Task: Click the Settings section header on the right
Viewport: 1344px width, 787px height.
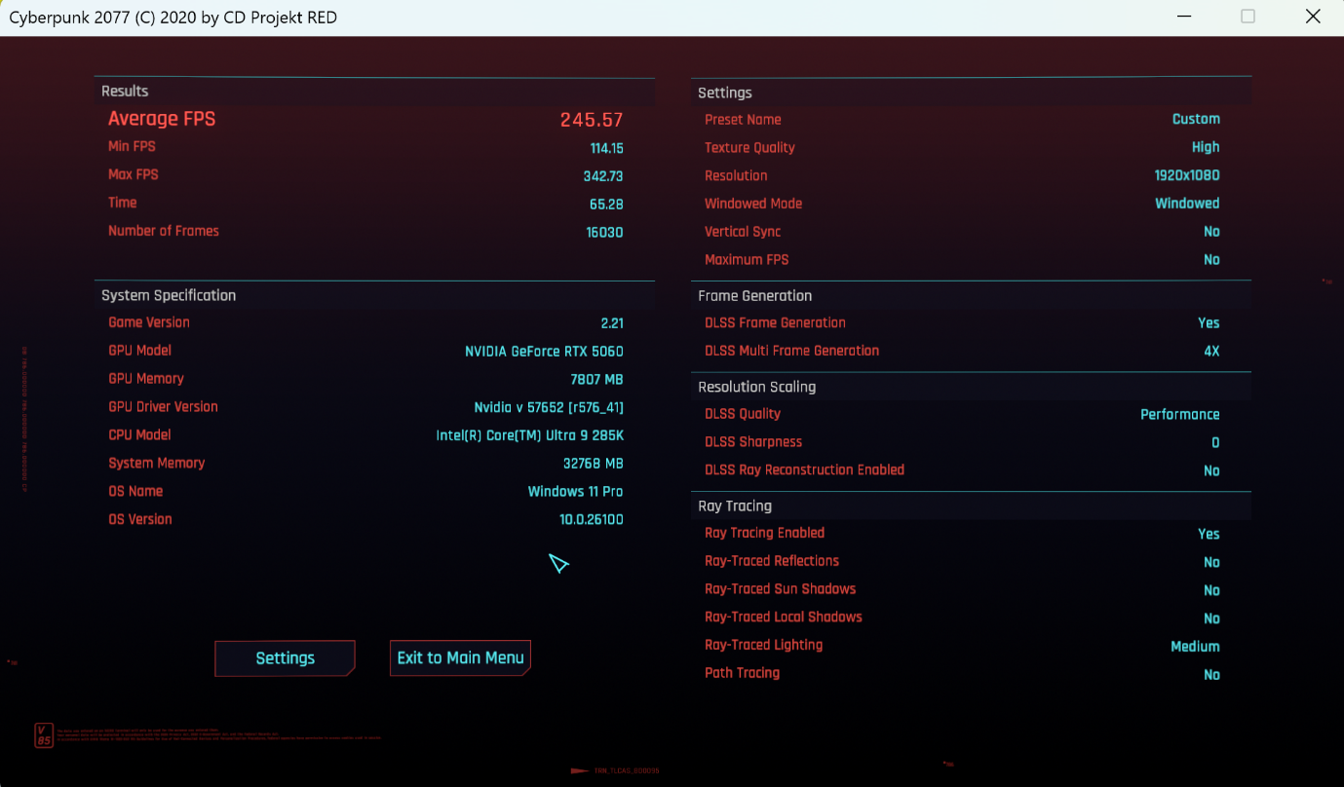Action: (725, 93)
